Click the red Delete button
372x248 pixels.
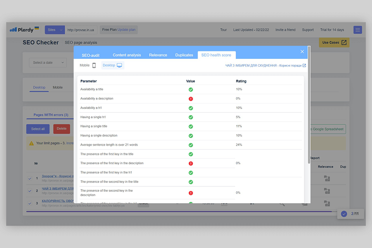tap(62, 129)
